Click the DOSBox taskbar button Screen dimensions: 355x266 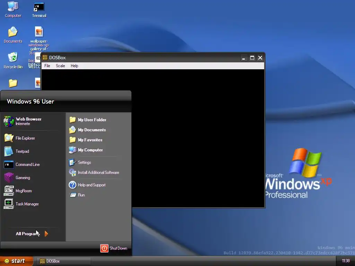(64, 261)
